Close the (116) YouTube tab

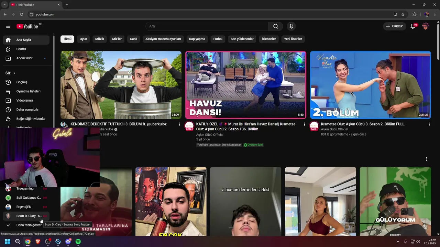[x=58, y=5]
